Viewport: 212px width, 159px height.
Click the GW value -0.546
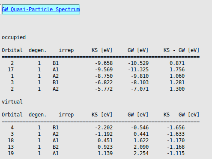[140, 128]
